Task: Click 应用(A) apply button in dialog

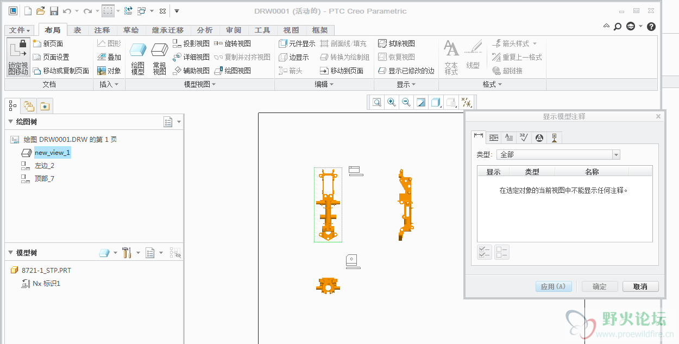Action: pyautogui.click(x=554, y=286)
